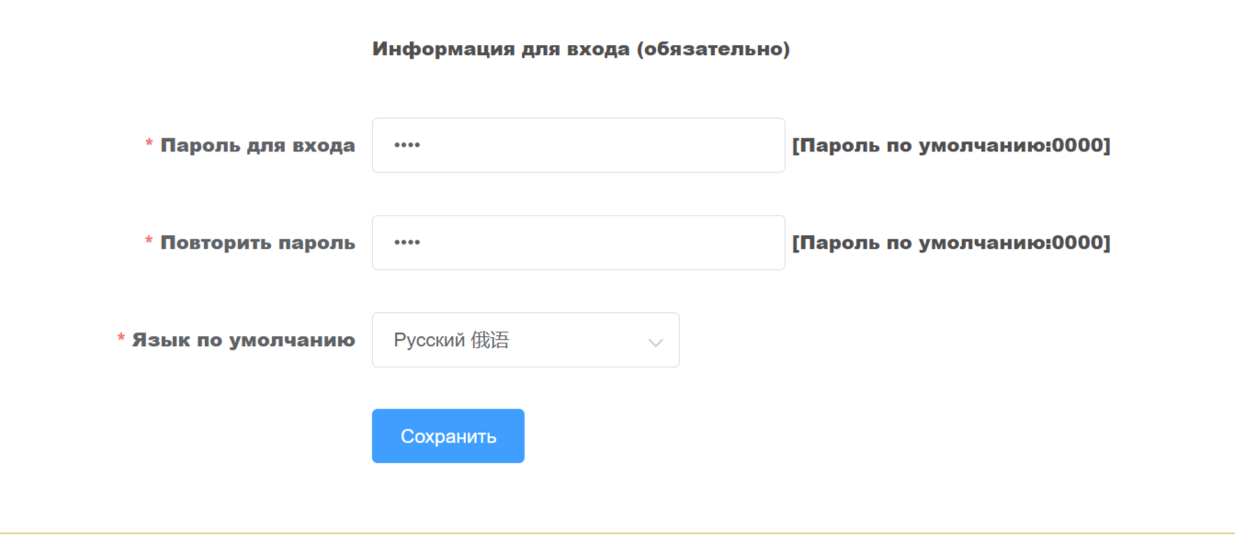The image size is (1235, 540).
Task: Click the yellow divider line below the form
Action: (617, 533)
